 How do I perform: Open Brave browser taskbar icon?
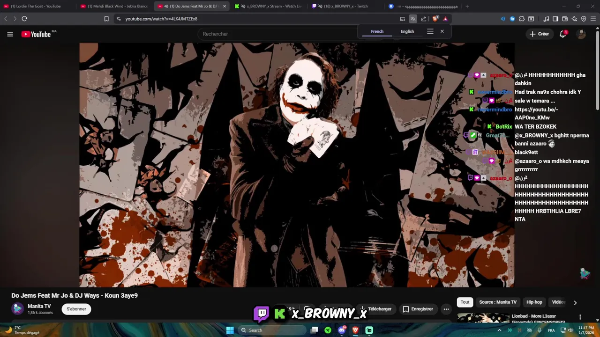pyautogui.click(x=355, y=330)
